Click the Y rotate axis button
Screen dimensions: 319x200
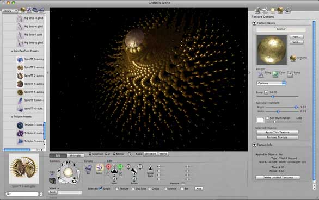click(140, 167)
